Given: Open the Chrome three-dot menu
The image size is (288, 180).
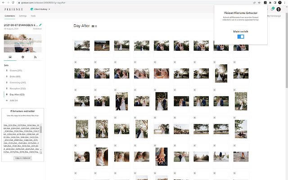Looking at the screenshot, I should pyautogui.click(x=284, y=3).
